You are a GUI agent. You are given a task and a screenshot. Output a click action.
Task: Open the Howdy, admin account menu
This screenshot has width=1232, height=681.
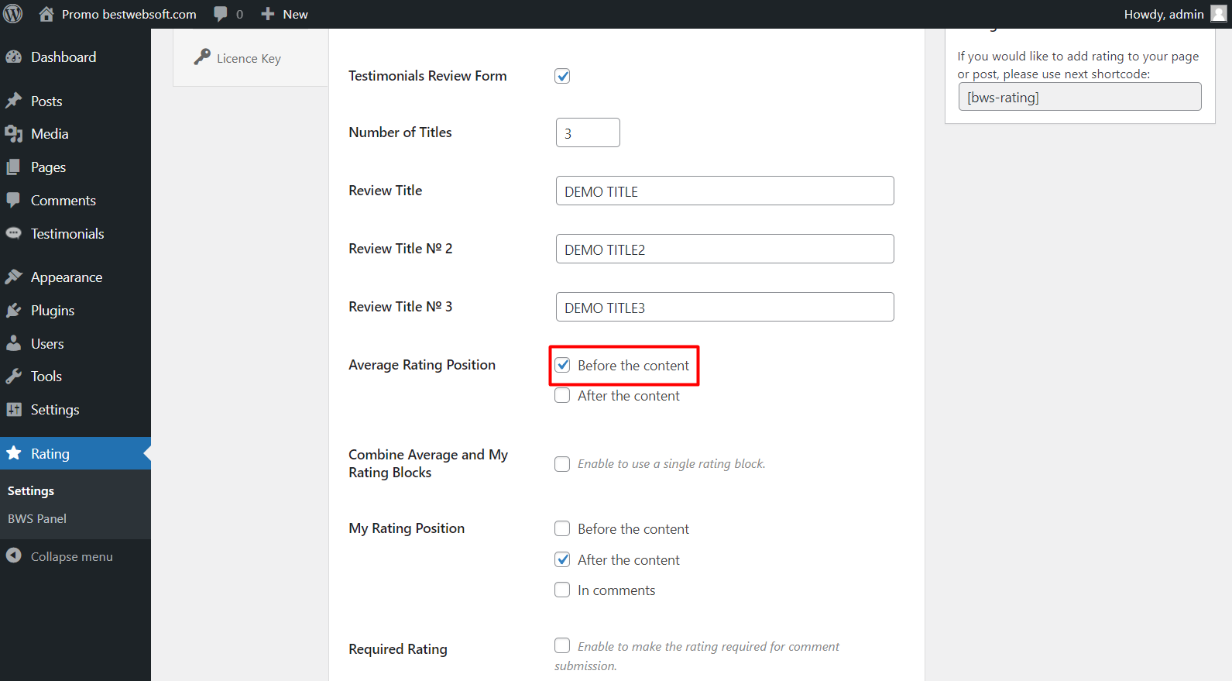(1164, 14)
